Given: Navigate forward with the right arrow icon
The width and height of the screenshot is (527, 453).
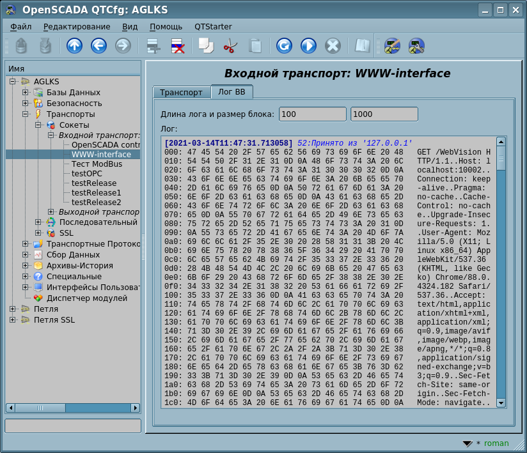Looking at the screenshot, I should coord(123,45).
